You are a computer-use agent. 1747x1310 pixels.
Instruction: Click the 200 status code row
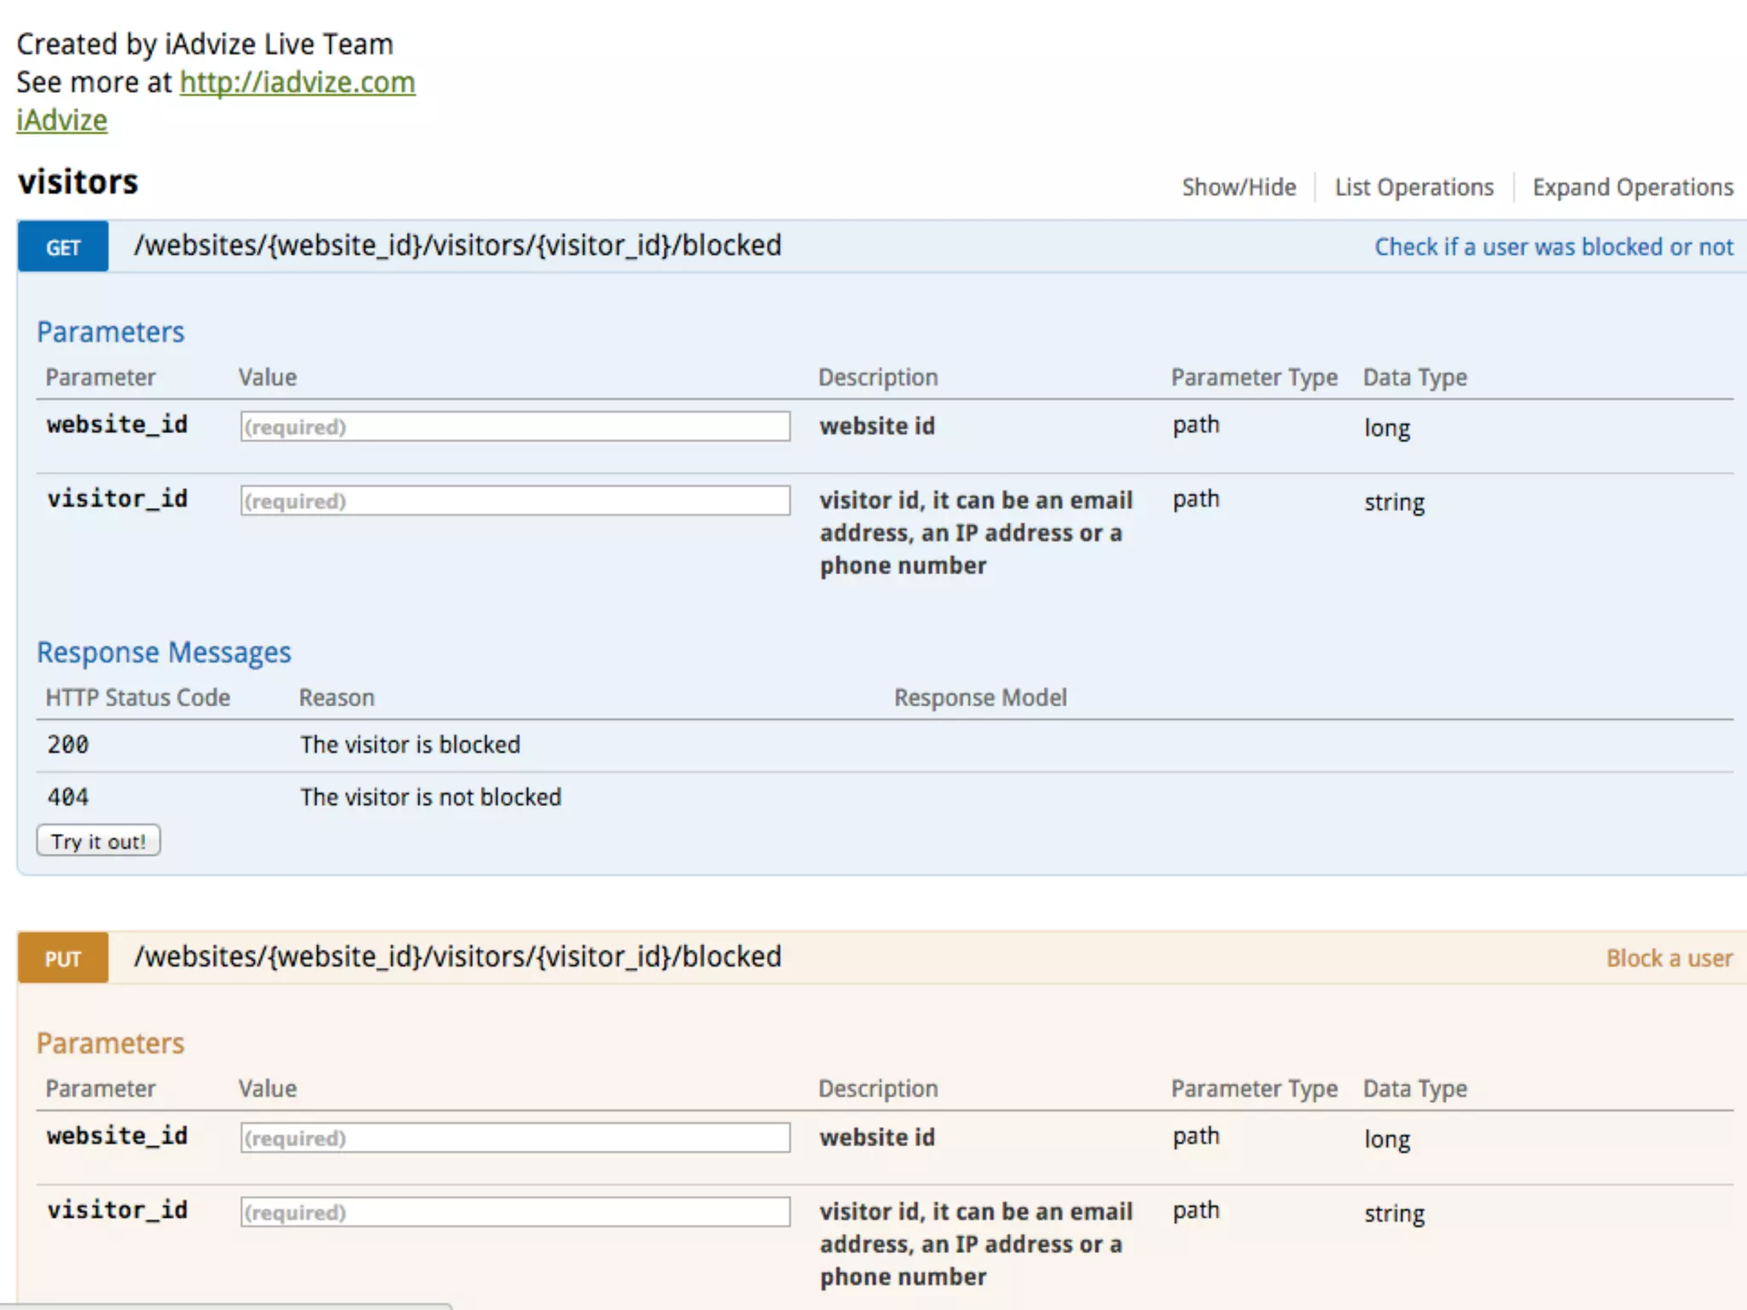point(68,745)
